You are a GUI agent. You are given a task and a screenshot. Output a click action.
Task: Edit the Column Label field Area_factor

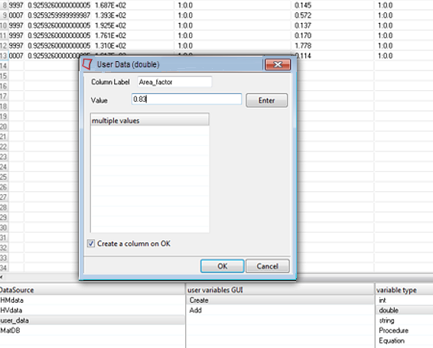[174, 82]
